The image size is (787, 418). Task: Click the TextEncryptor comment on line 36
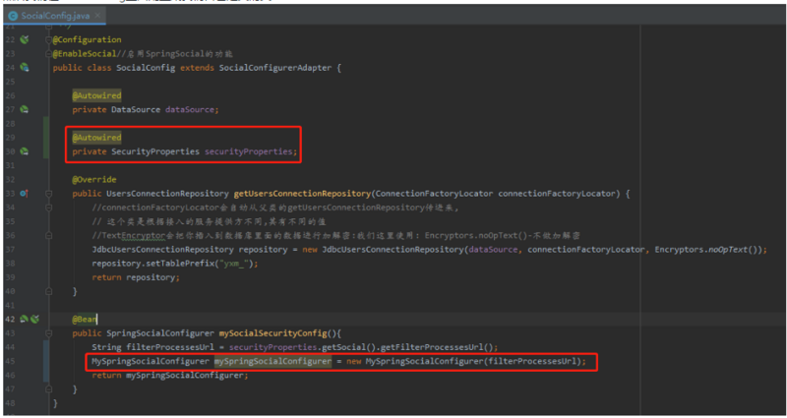[x=335, y=235]
